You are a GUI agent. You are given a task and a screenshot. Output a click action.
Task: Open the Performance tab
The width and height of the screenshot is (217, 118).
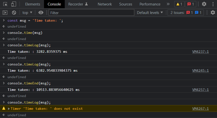coord(150,4)
